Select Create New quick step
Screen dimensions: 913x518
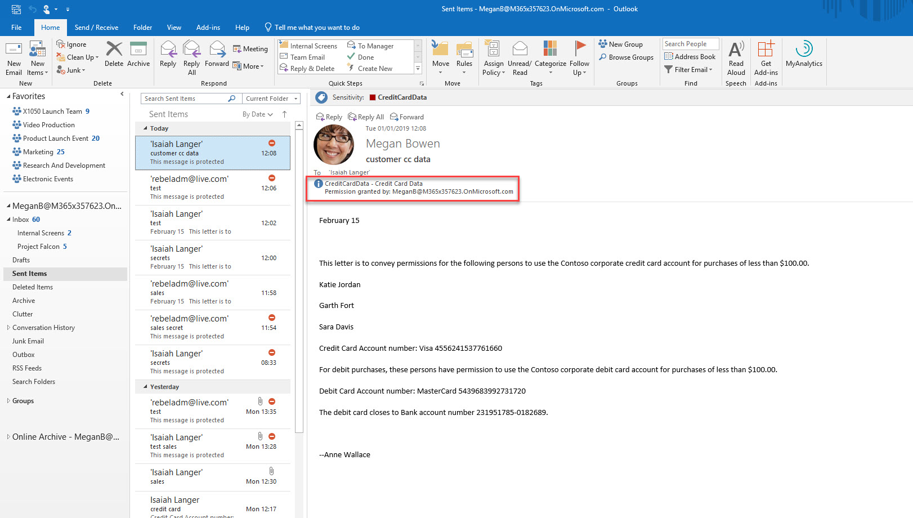[370, 69]
